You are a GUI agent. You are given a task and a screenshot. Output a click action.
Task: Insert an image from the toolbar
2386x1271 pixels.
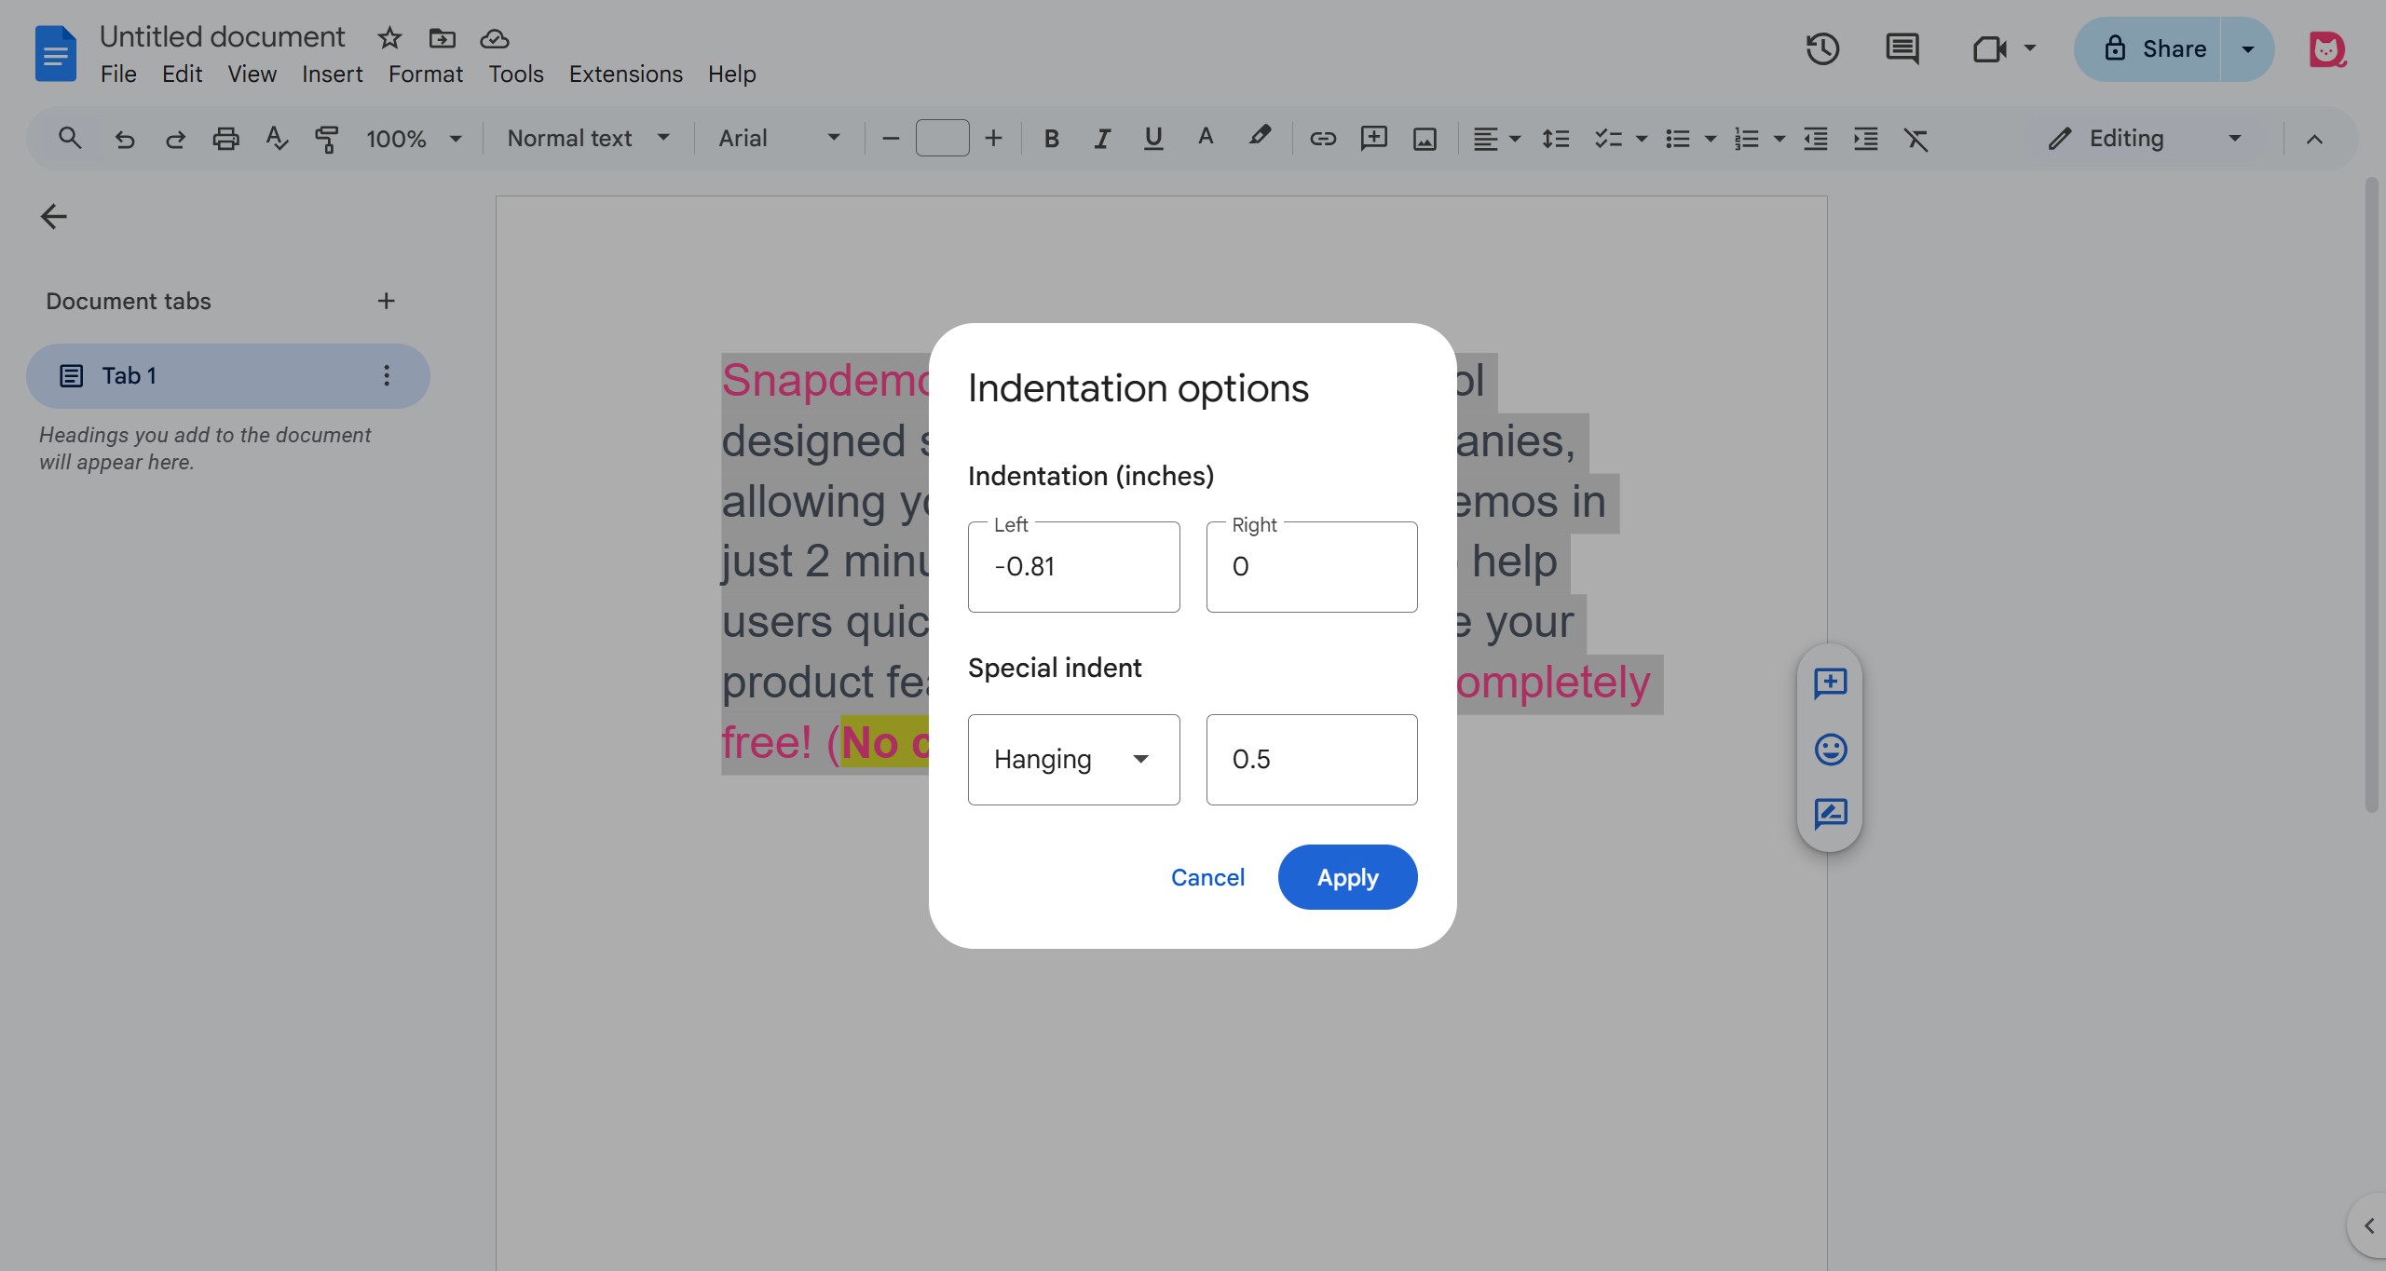pos(1425,139)
